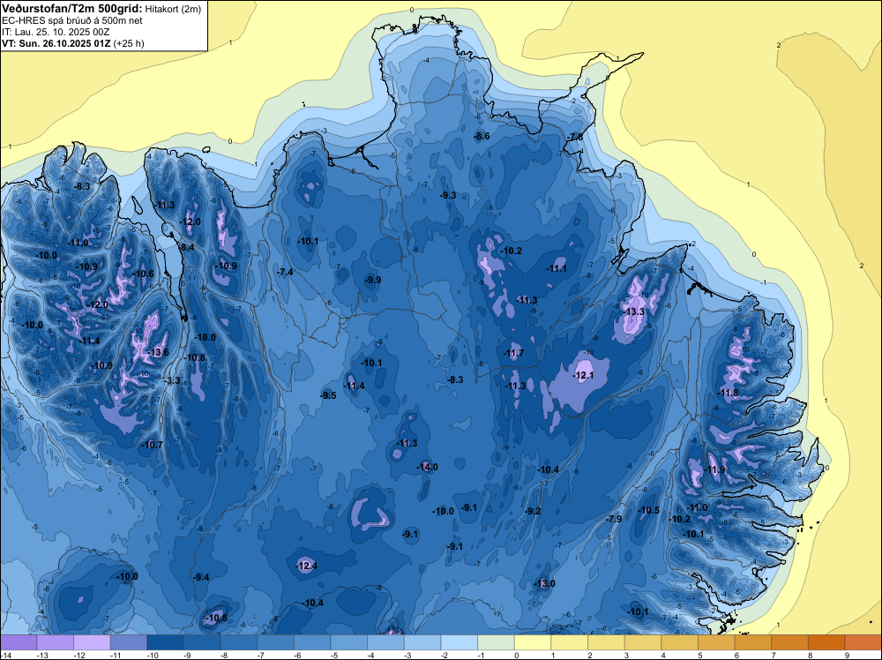The width and height of the screenshot is (882, 660).
Task: Click the -10.7 temperature value
Action: (152, 445)
